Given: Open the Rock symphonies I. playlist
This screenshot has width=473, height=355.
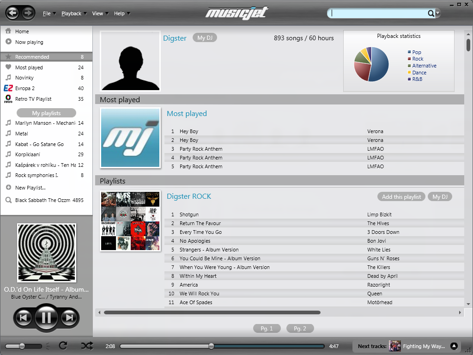Looking at the screenshot, I should pyautogui.click(x=47, y=175).
